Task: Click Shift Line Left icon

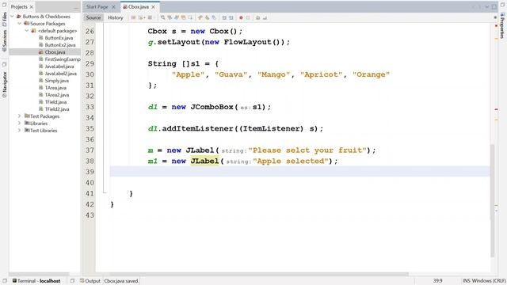Action: coord(223,17)
